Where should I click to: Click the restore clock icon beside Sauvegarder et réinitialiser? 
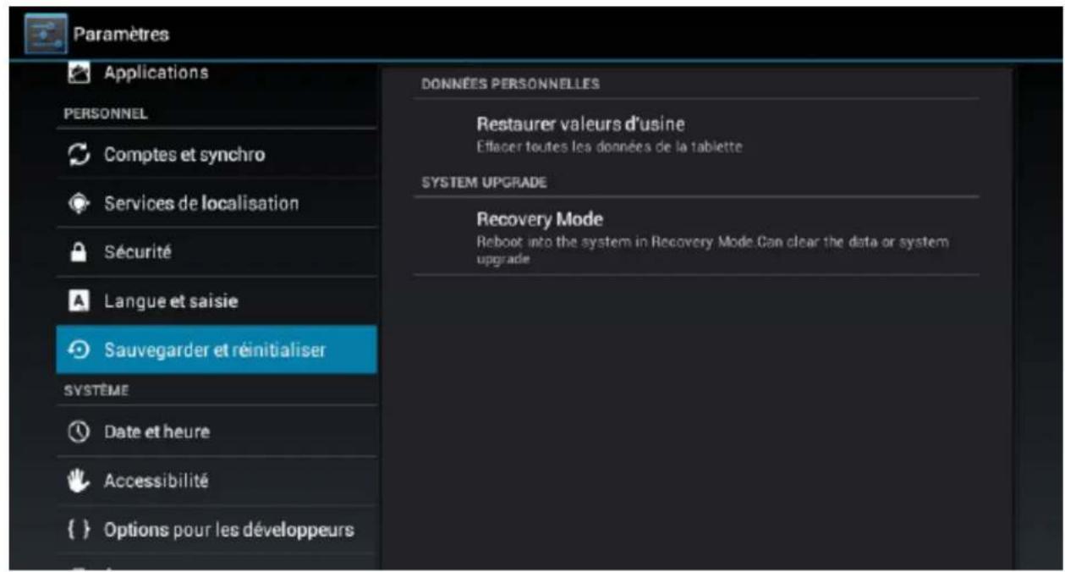[x=79, y=349]
